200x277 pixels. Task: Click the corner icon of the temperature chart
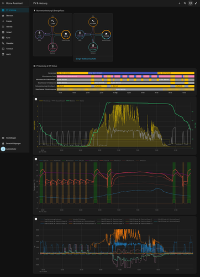pos(36,159)
